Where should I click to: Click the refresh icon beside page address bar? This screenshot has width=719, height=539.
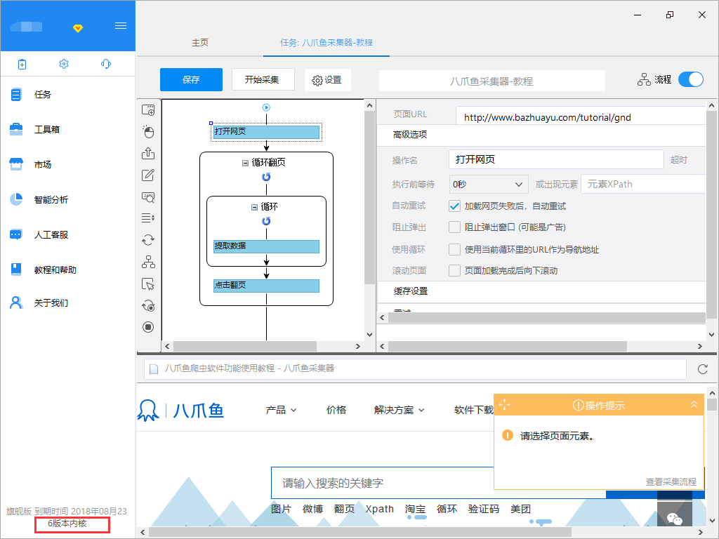coord(702,369)
